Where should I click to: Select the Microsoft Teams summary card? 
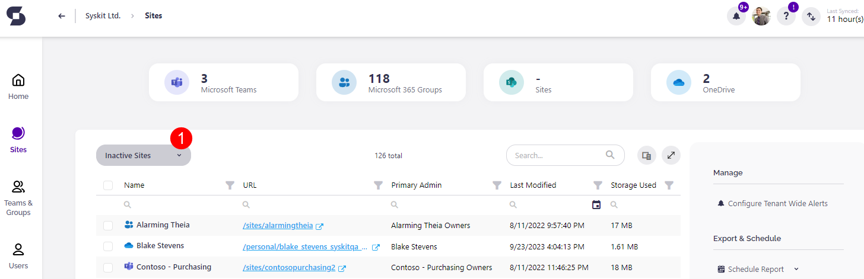coord(223,82)
